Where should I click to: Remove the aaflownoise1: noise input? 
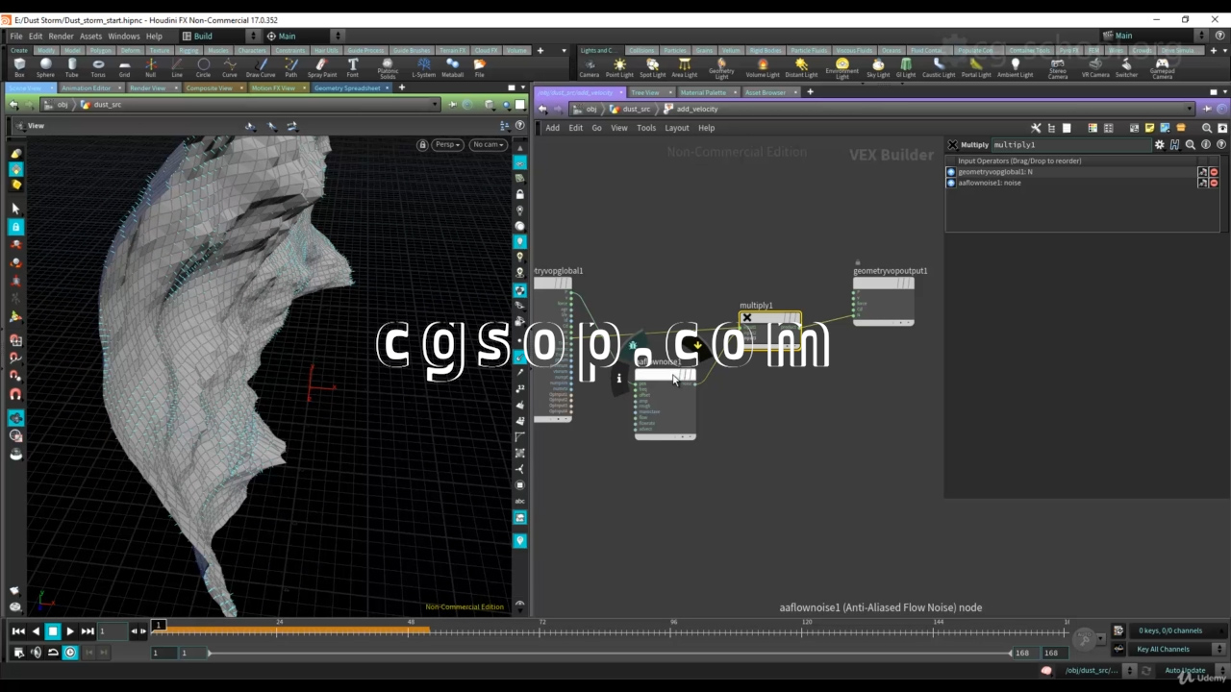coord(1214,183)
